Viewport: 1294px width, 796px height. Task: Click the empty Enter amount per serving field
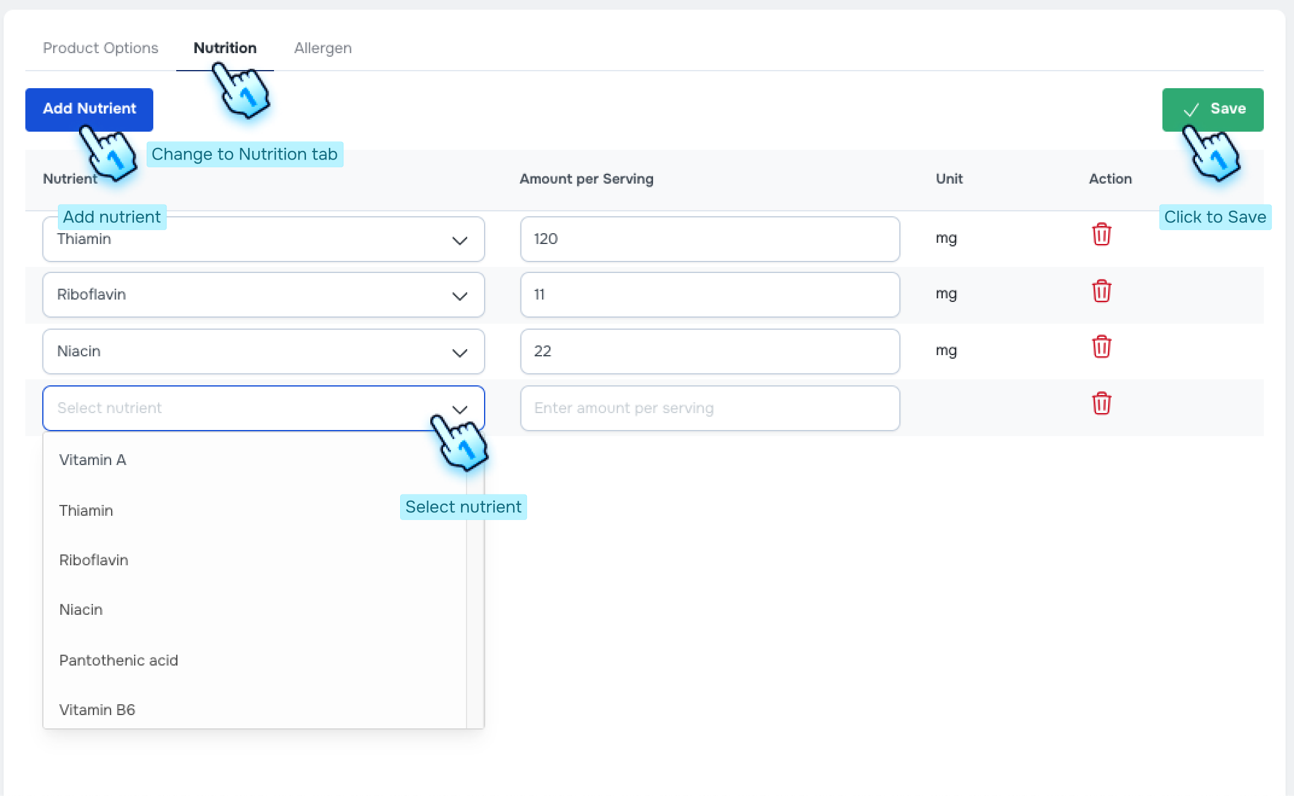click(709, 408)
